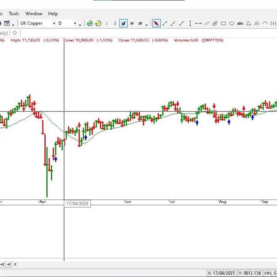The width and height of the screenshot is (277, 277).
Task: Select the pointer arrow tool
Action: pyautogui.click(x=157, y=24)
